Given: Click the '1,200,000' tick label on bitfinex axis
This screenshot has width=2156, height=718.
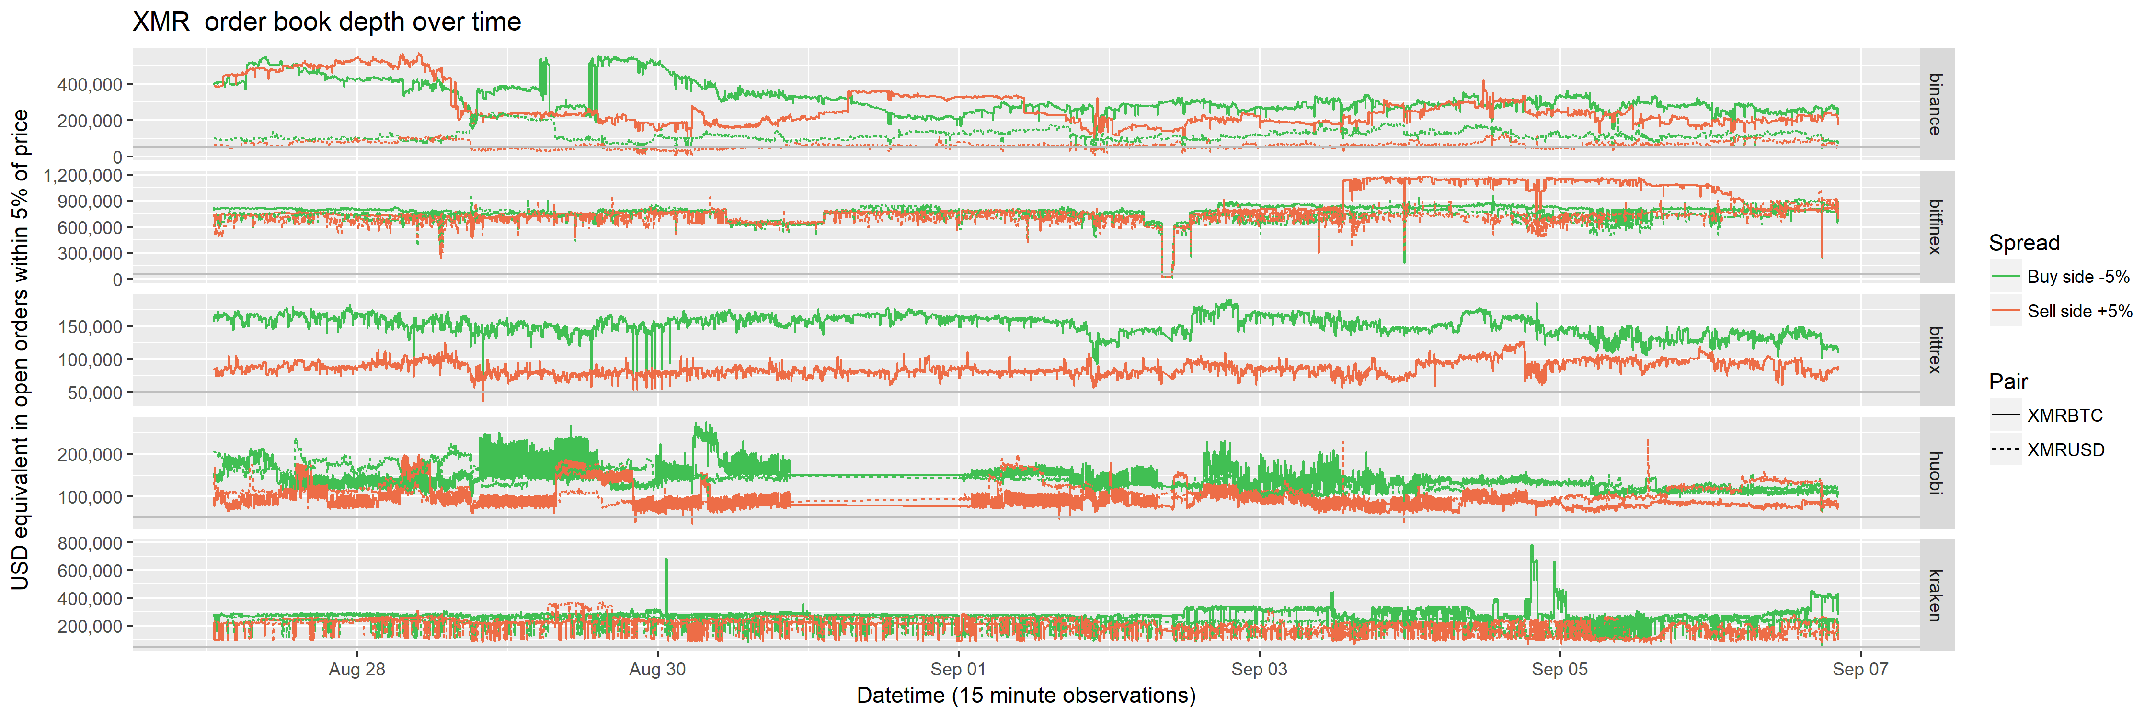Looking at the screenshot, I should coord(83,176).
